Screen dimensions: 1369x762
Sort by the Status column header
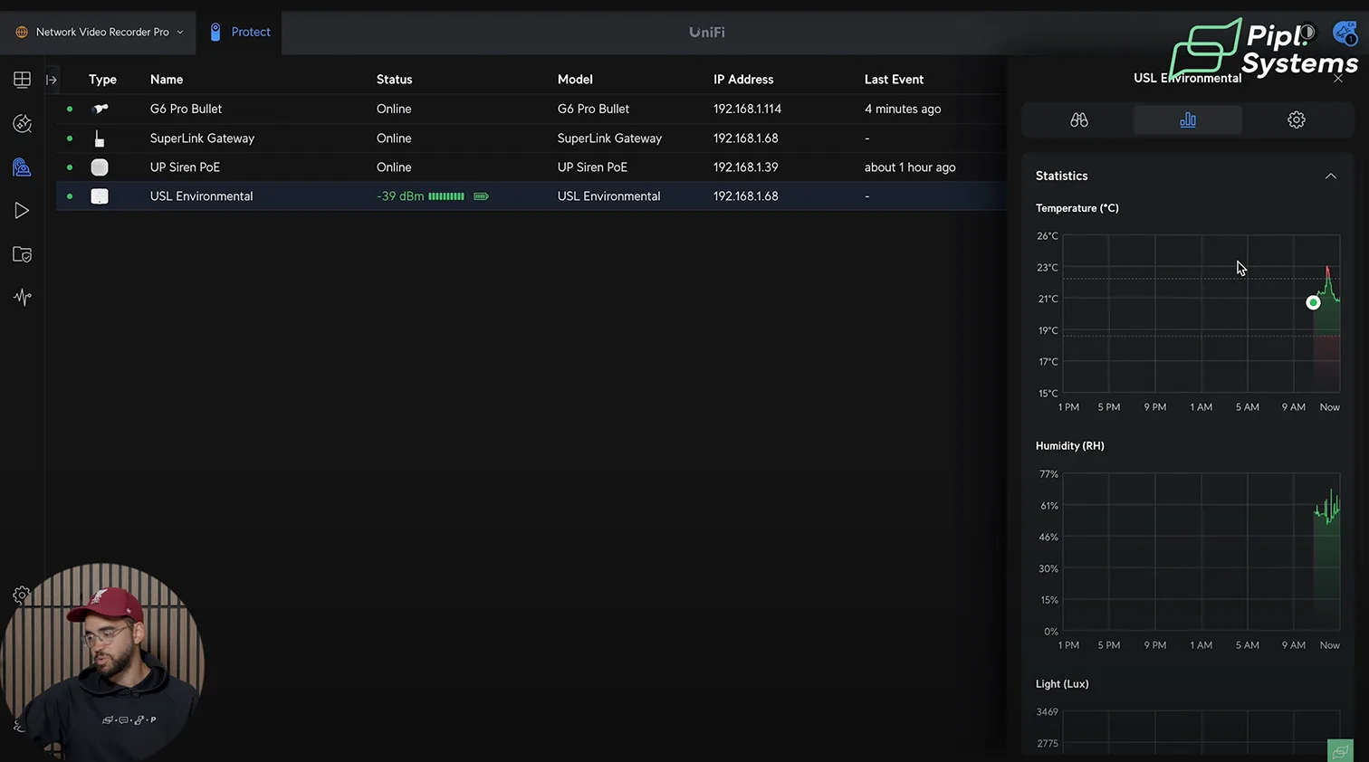pyautogui.click(x=394, y=80)
